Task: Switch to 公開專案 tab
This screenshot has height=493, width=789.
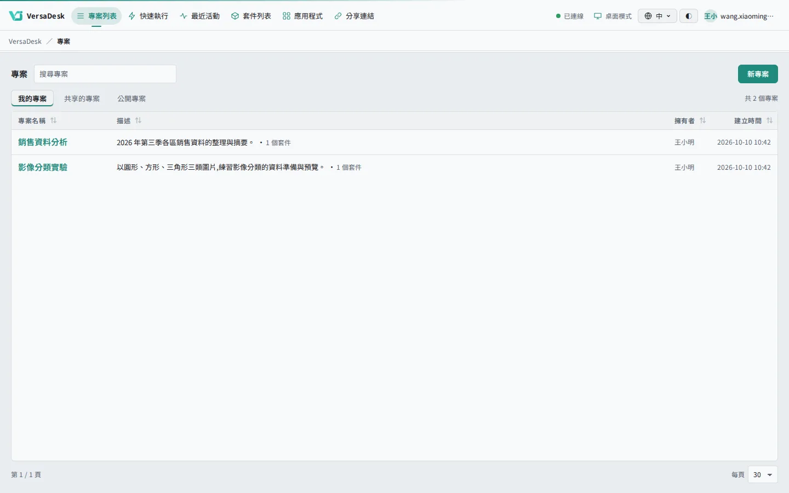Action: 131,99
